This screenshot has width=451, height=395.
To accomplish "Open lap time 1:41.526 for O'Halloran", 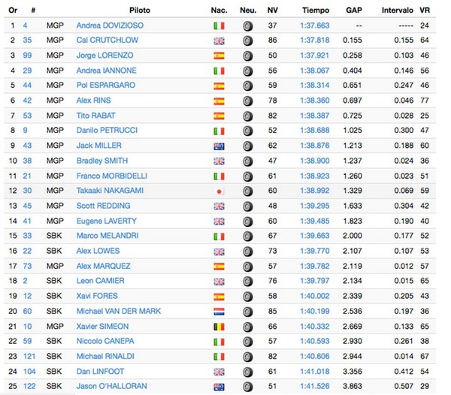I will point(315,386).
